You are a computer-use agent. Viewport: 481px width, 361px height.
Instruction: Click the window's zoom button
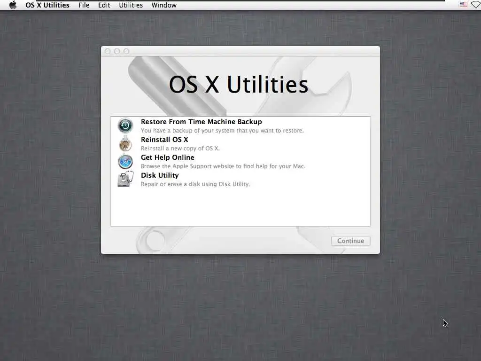click(126, 51)
